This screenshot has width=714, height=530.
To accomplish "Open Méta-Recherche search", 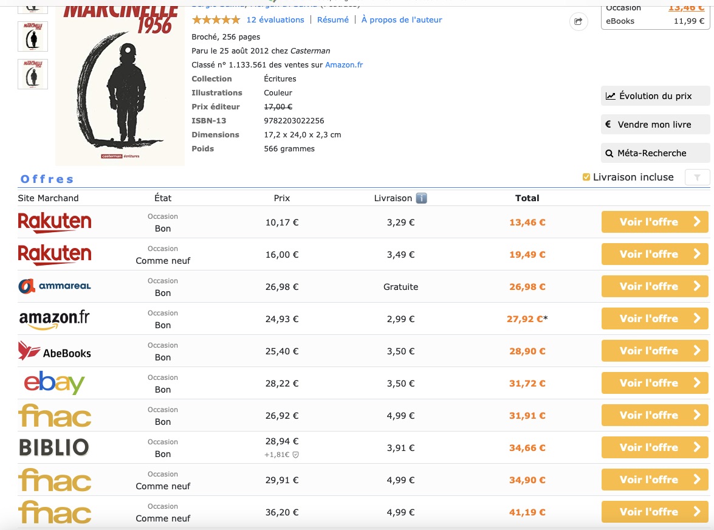I will [x=655, y=153].
